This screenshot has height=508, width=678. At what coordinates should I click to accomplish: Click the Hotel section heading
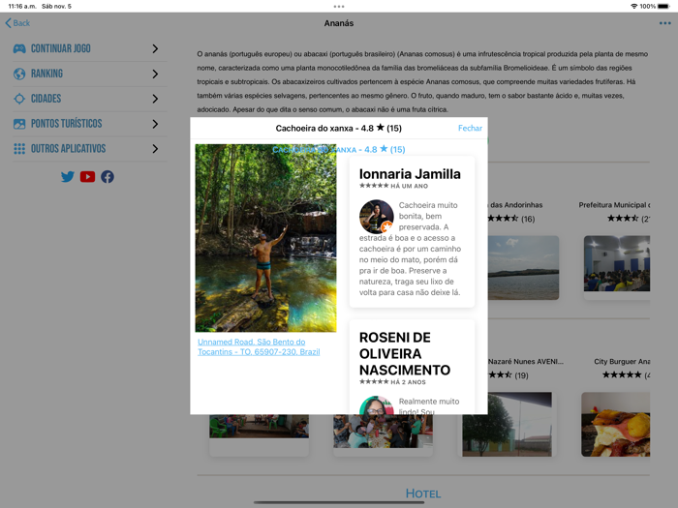(423, 493)
